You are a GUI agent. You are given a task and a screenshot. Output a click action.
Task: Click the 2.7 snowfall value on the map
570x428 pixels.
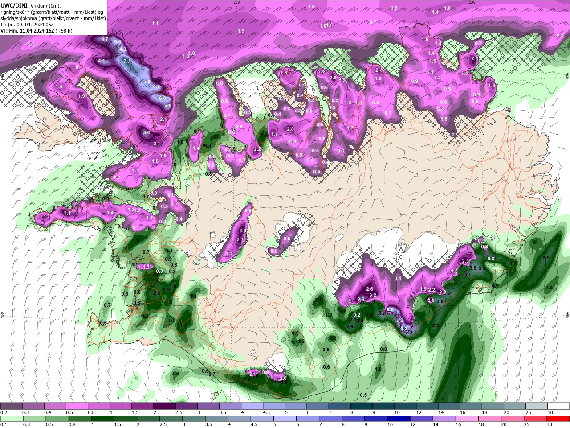[x=240, y=240]
